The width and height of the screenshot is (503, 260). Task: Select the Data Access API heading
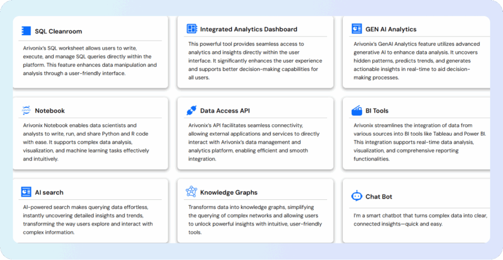225,111
